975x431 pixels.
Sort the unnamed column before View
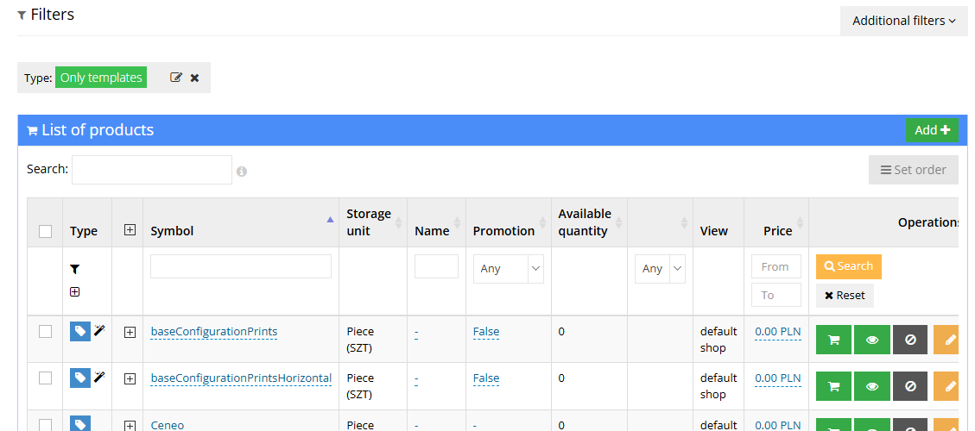pyautogui.click(x=685, y=222)
